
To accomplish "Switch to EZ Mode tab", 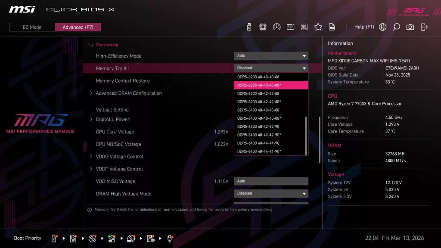I will pos(31,27).
